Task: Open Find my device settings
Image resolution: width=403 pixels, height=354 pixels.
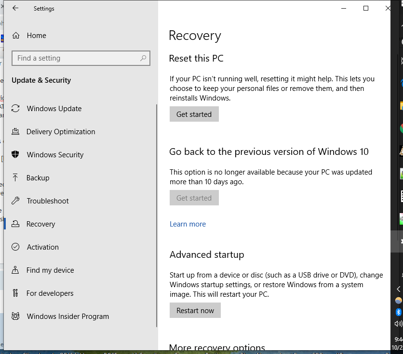Action: point(50,270)
